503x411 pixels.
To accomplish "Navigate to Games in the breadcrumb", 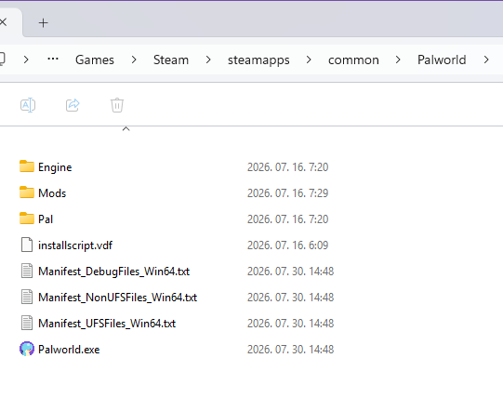I will tap(95, 60).
